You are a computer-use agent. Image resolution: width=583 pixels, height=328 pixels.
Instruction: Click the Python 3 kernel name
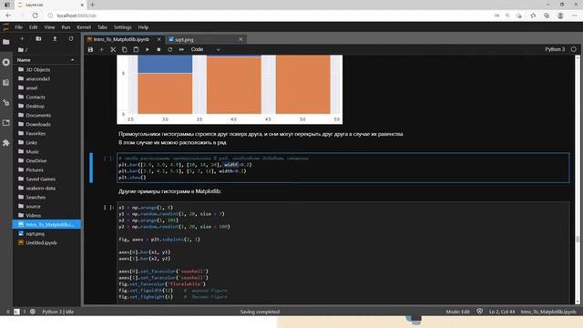pyautogui.click(x=555, y=49)
